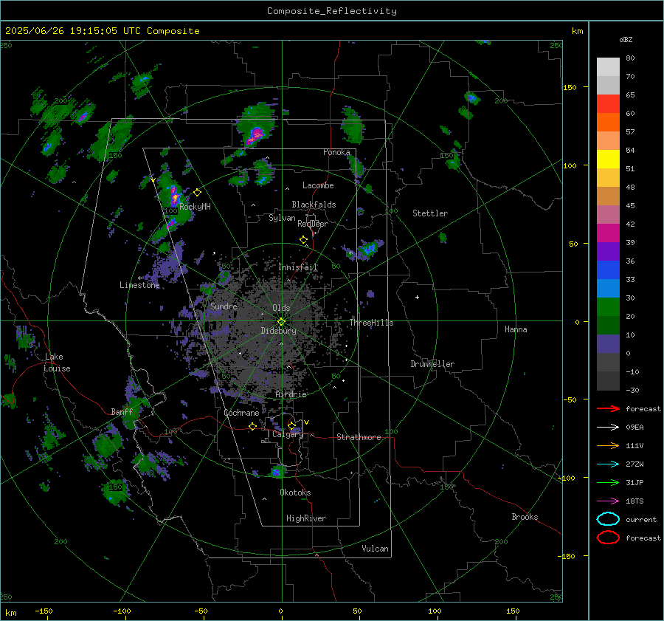The width and height of the screenshot is (664, 621).
Task: Click the Lacombe label on map
Action: (318, 185)
